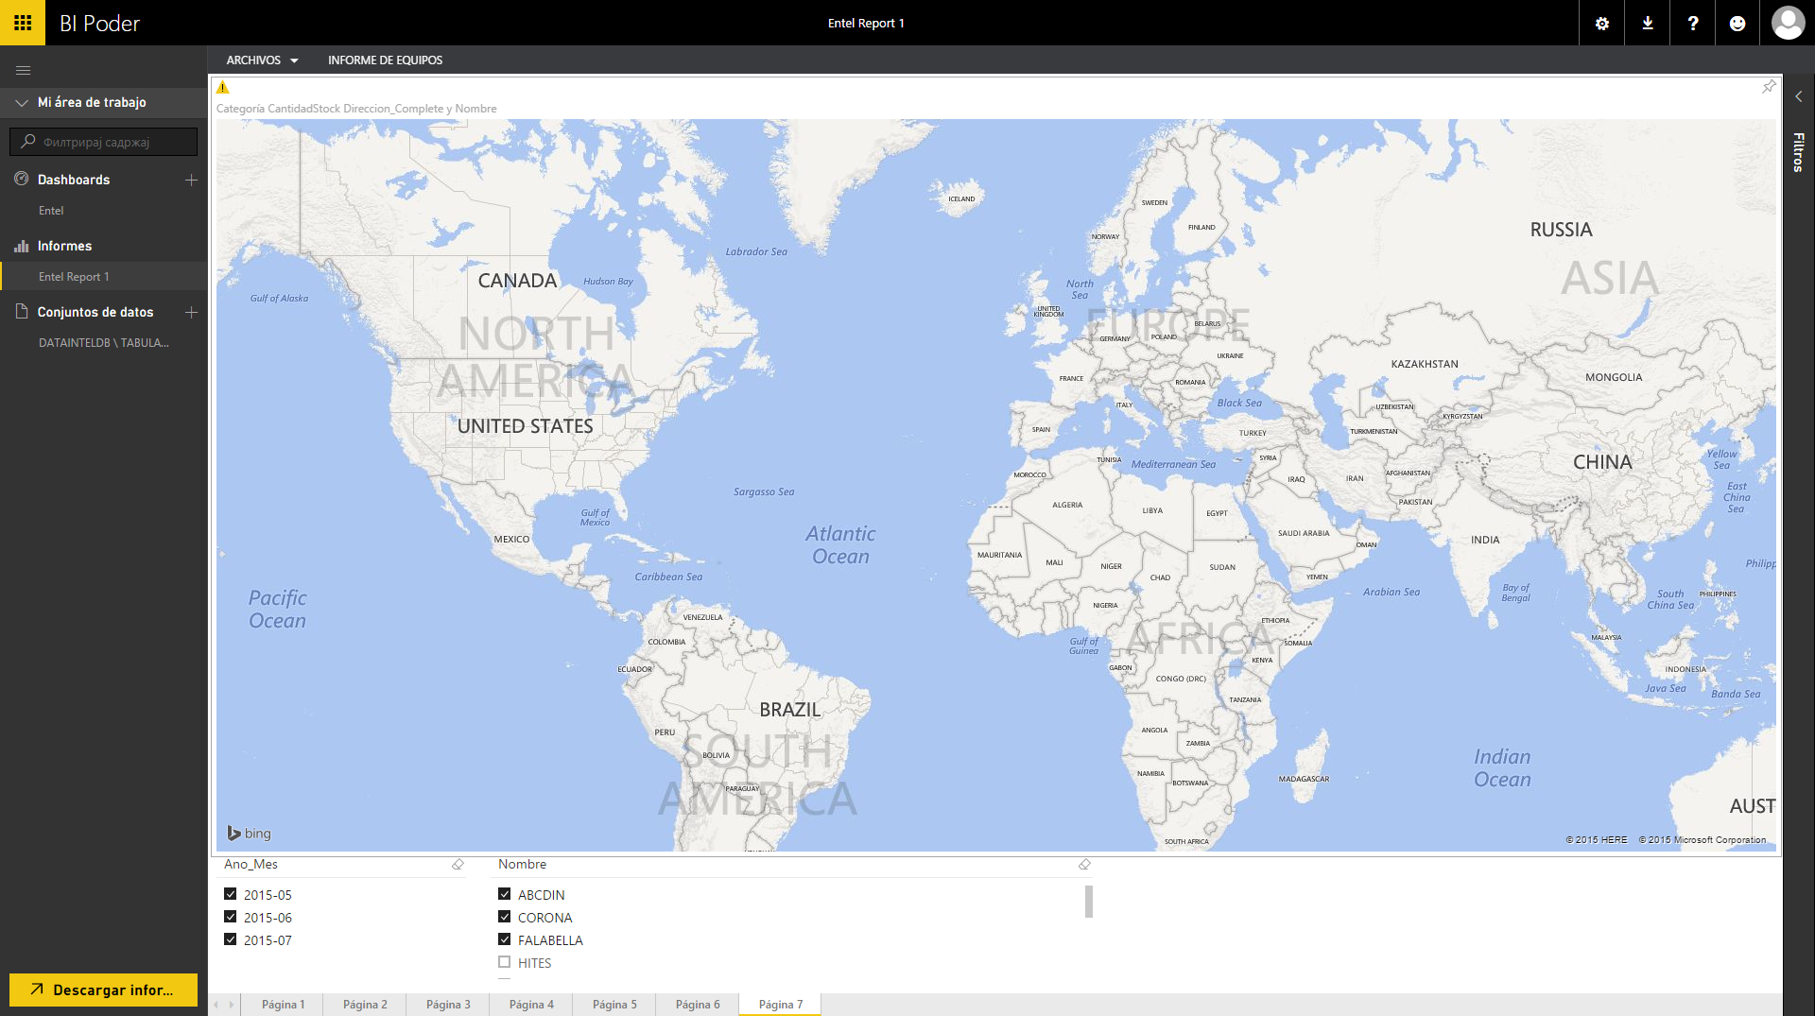Click the Dashboards gauge icon
Viewport: 1815px width, 1016px height.
pyautogui.click(x=22, y=179)
